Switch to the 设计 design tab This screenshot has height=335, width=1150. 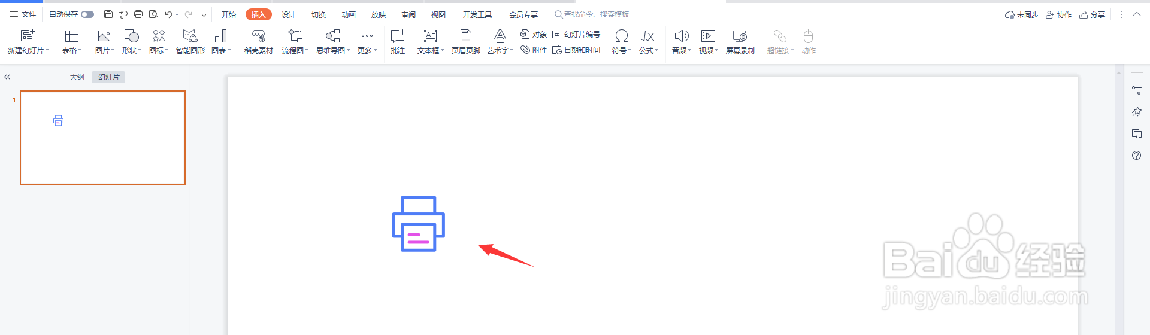coord(289,14)
